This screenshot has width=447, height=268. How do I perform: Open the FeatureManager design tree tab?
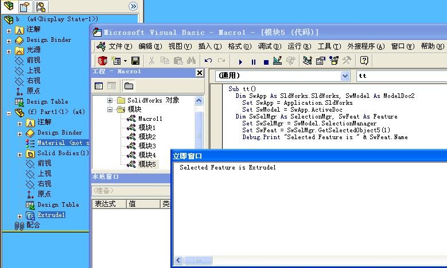tap(9, 6)
